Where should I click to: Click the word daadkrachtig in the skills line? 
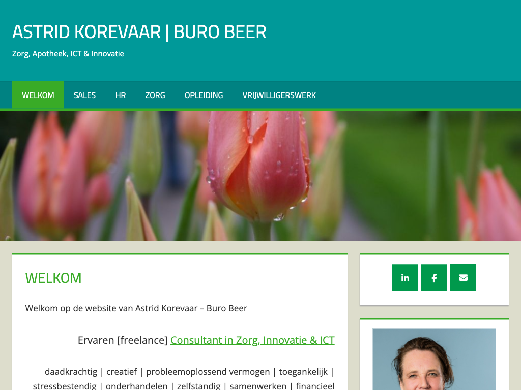[71, 372]
